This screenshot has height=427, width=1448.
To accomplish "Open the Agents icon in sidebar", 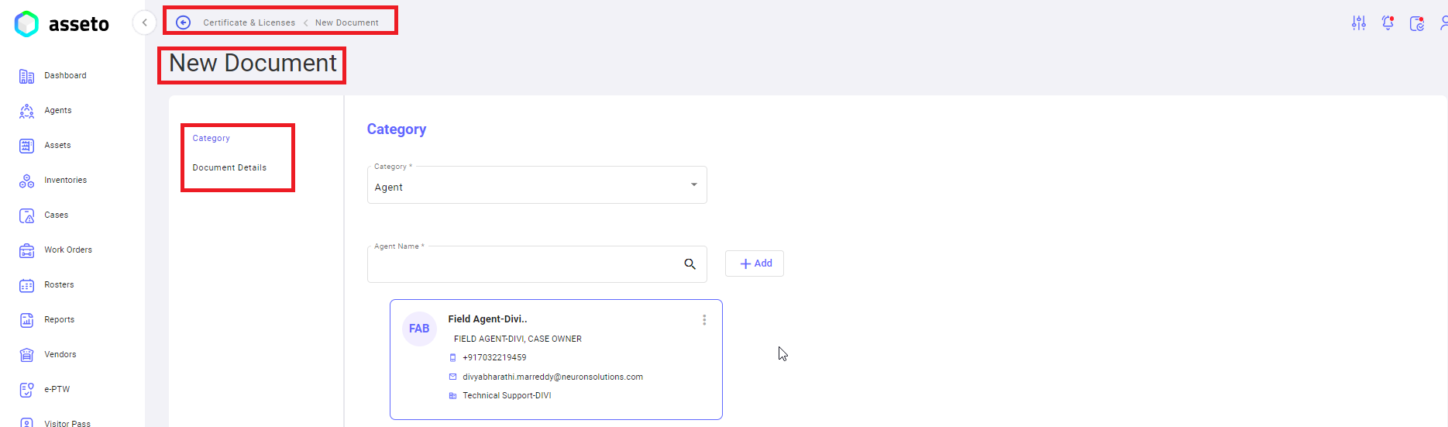I will pos(26,111).
